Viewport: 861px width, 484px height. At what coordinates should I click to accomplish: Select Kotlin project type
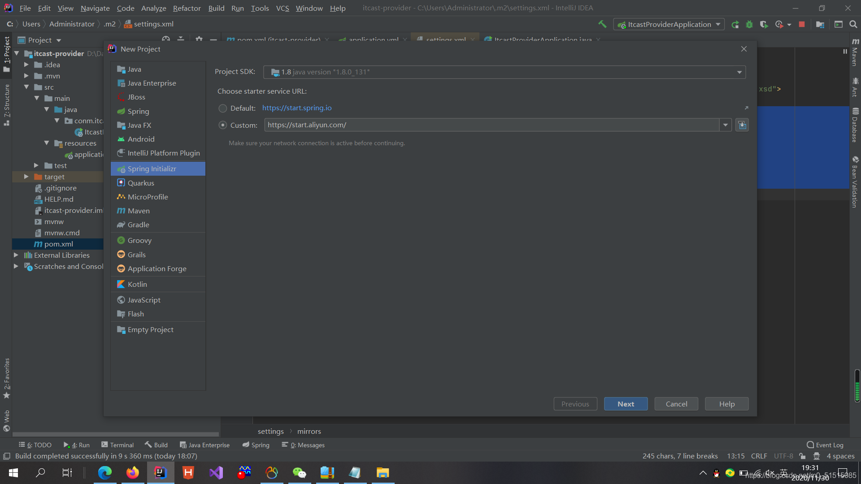pyautogui.click(x=158, y=284)
